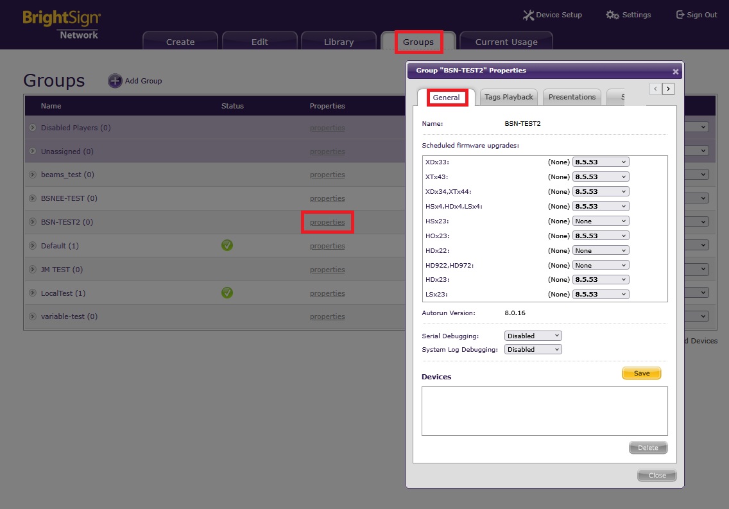Open properties link for JM TEST

(327, 270)
